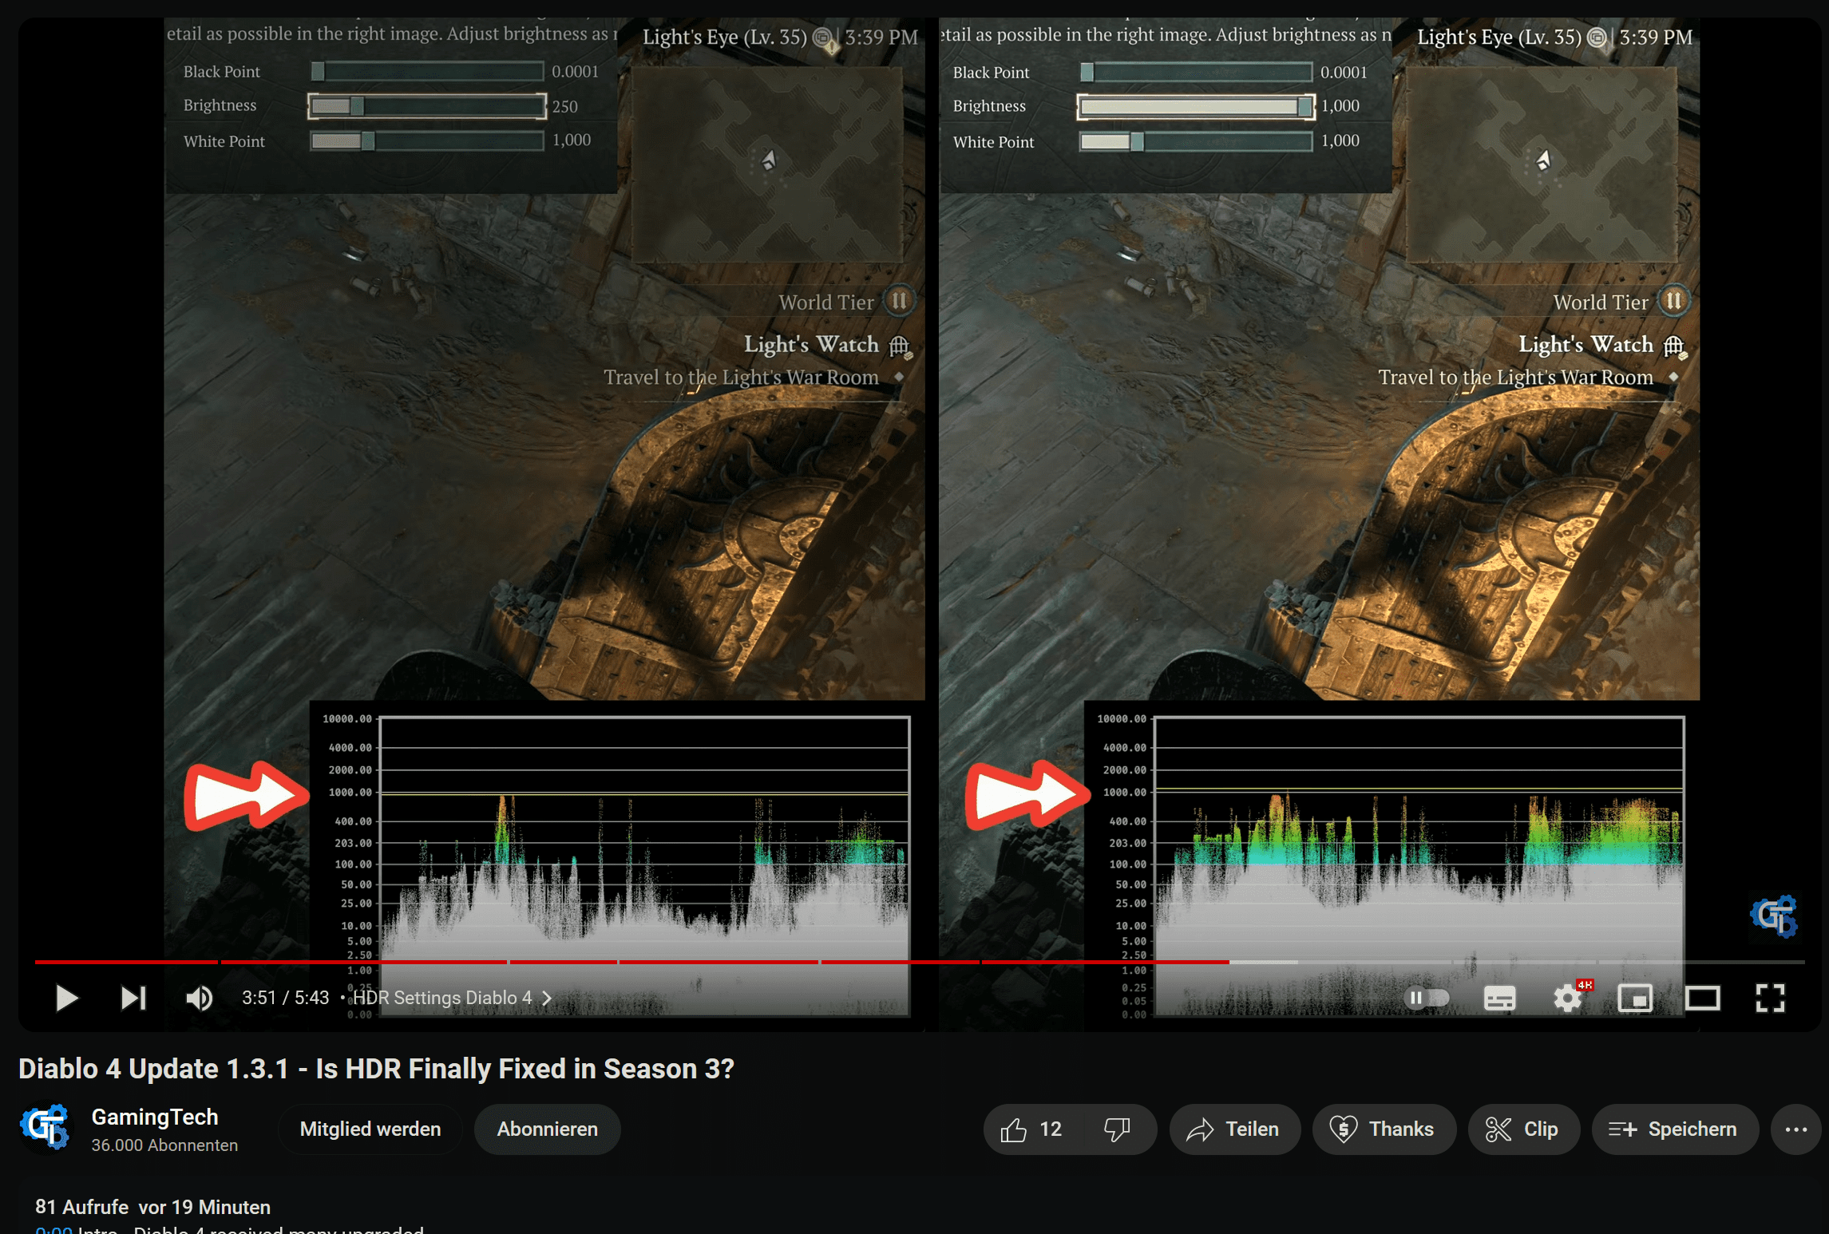Click Mitglied werden button
The height and width of the screenshot is (1234, 1829).
[370, 1129]
